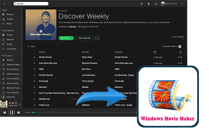Toggle the Available Offline switch

(181, 46)
